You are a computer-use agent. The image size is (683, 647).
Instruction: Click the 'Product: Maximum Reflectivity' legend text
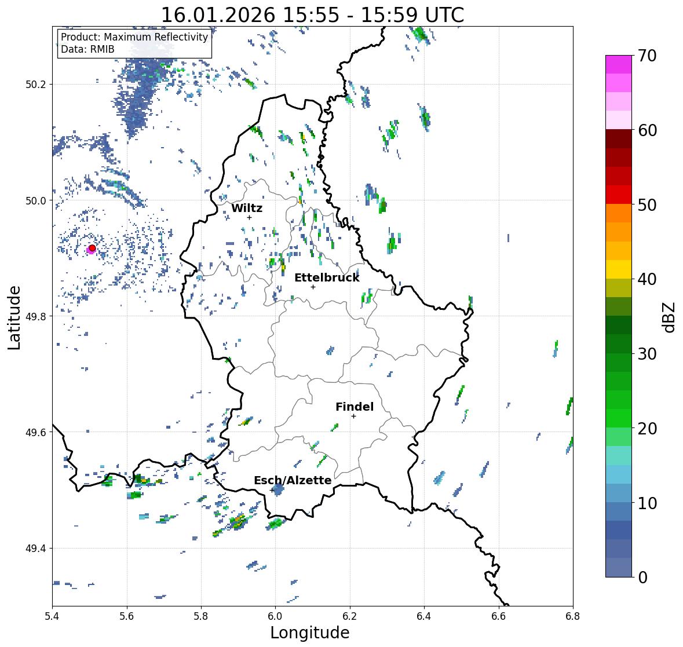pyautogui.click(x=134, y=37)
